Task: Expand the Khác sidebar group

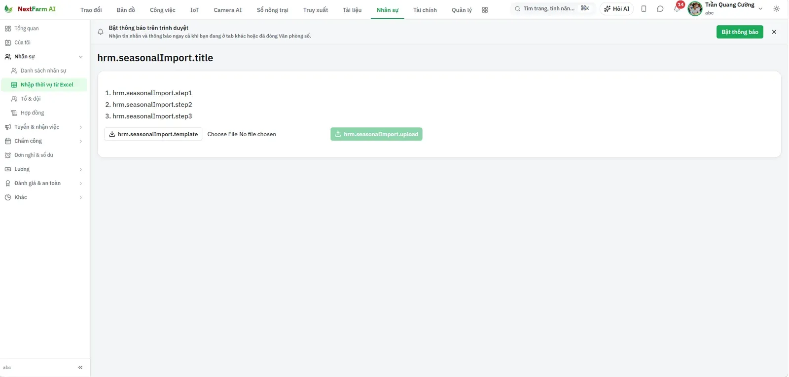Action: 44,197
